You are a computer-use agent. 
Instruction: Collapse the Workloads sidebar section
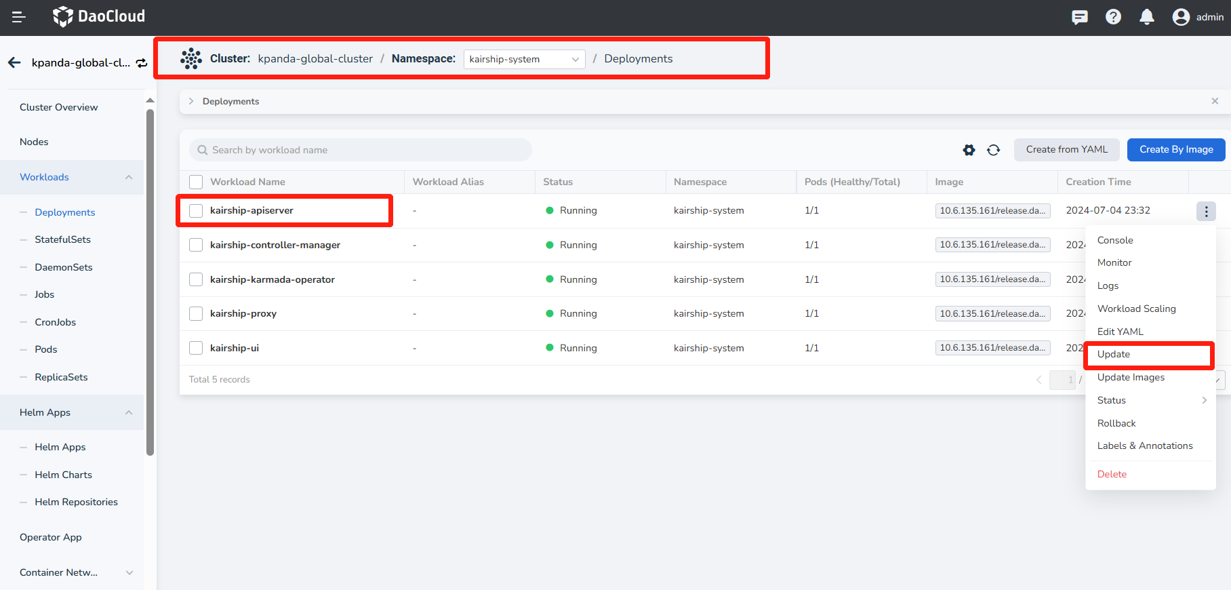tap(129, 177)
